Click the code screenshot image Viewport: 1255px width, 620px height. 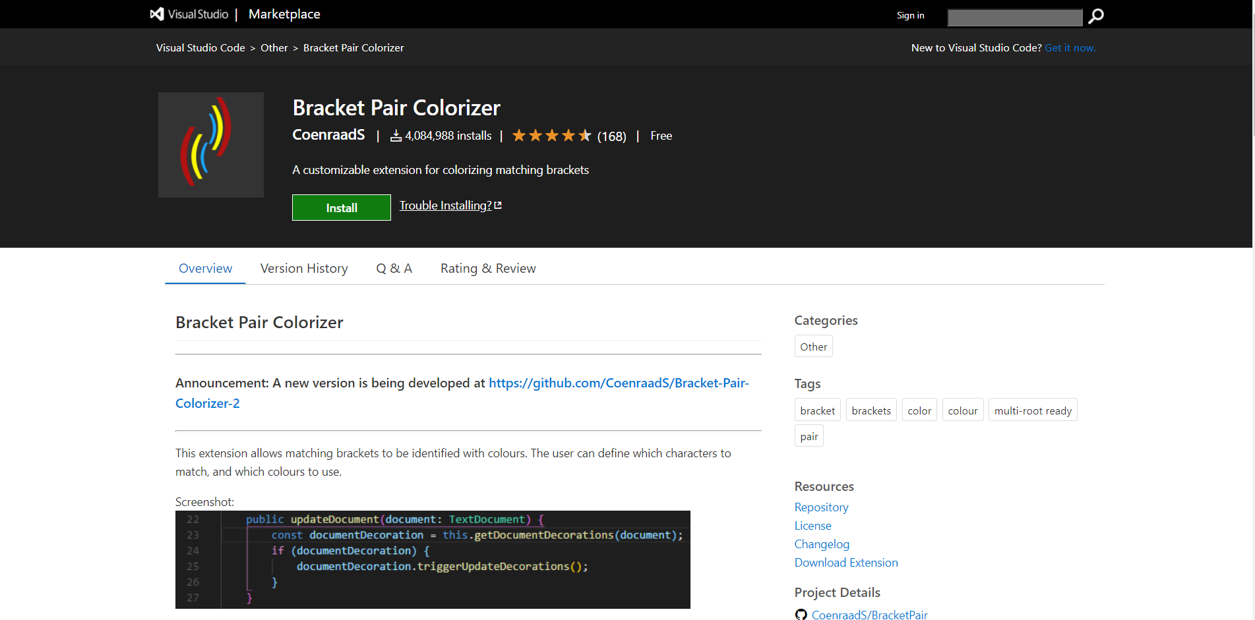(433, 559)
